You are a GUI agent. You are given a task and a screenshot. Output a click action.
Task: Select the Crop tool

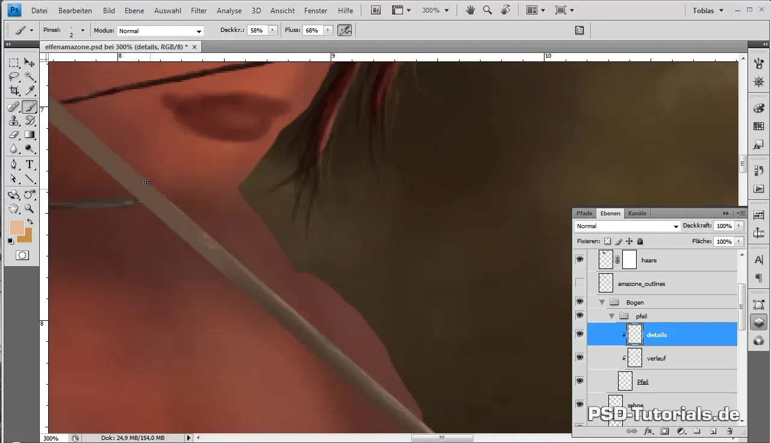[x=14, y=91]
